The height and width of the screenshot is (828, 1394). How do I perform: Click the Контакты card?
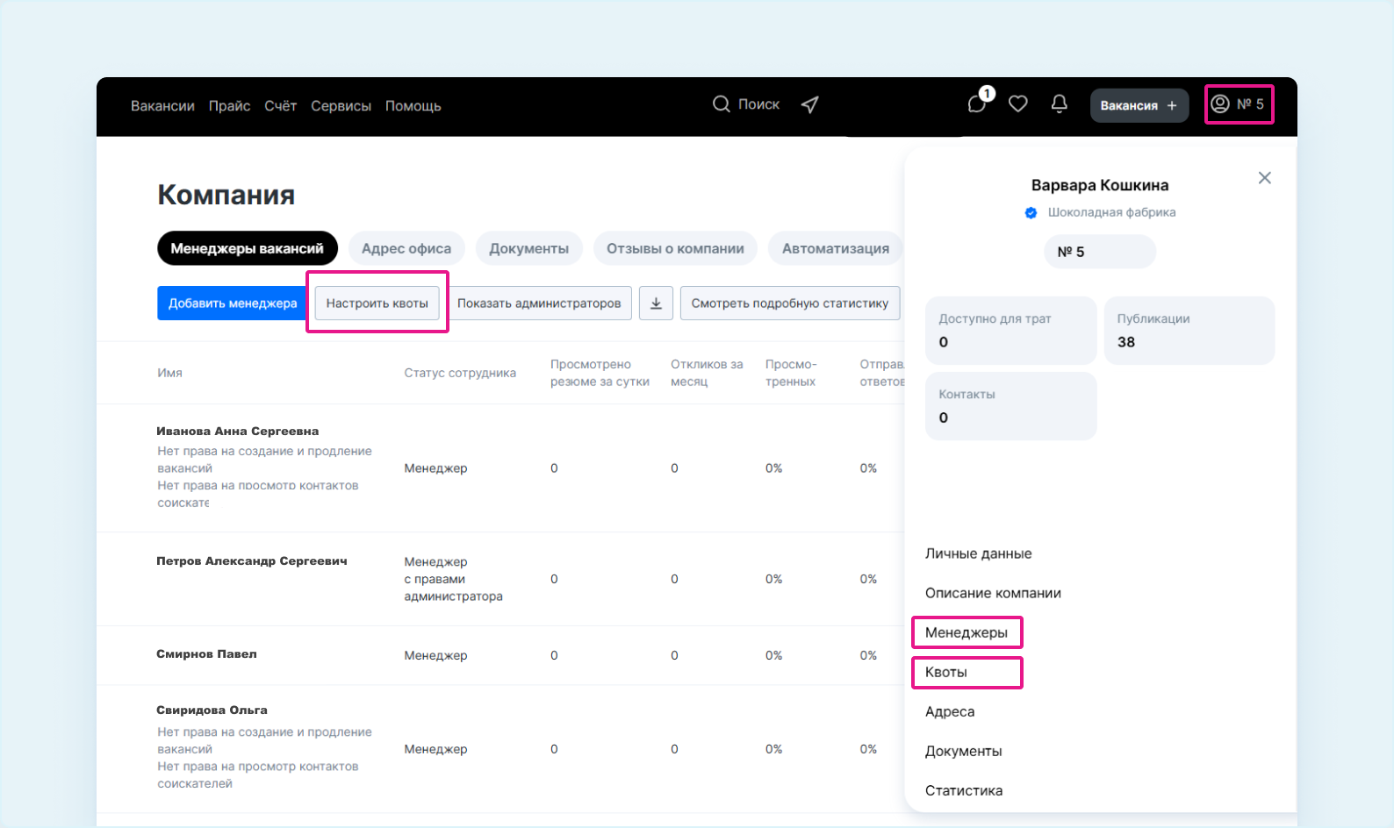(x=1011, y=406)
